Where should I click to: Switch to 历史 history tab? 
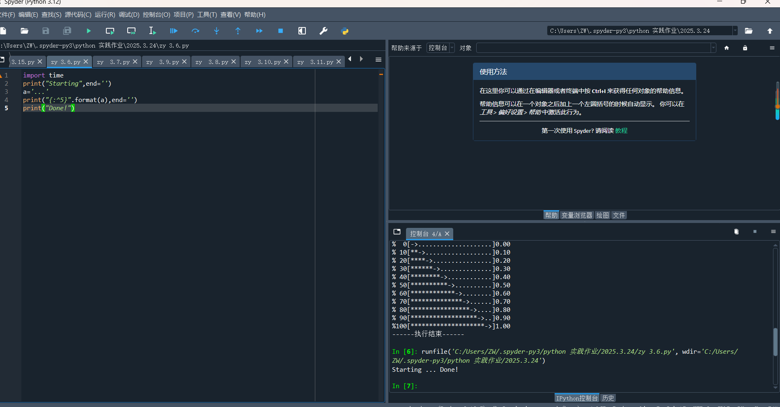(608, 398)
